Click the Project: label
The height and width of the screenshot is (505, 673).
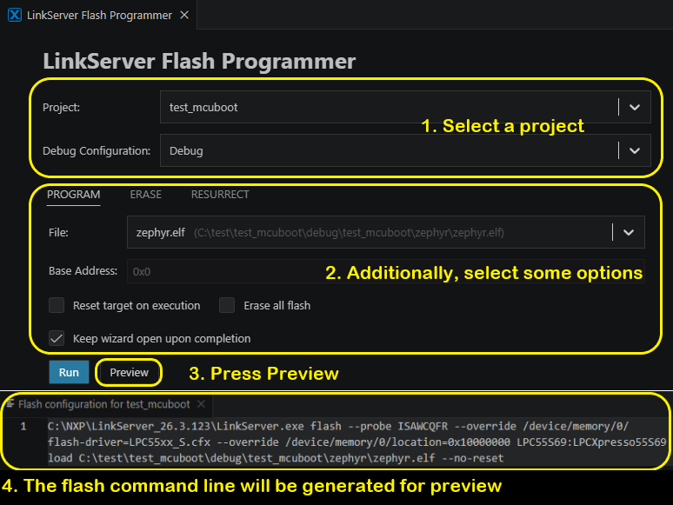61,107
